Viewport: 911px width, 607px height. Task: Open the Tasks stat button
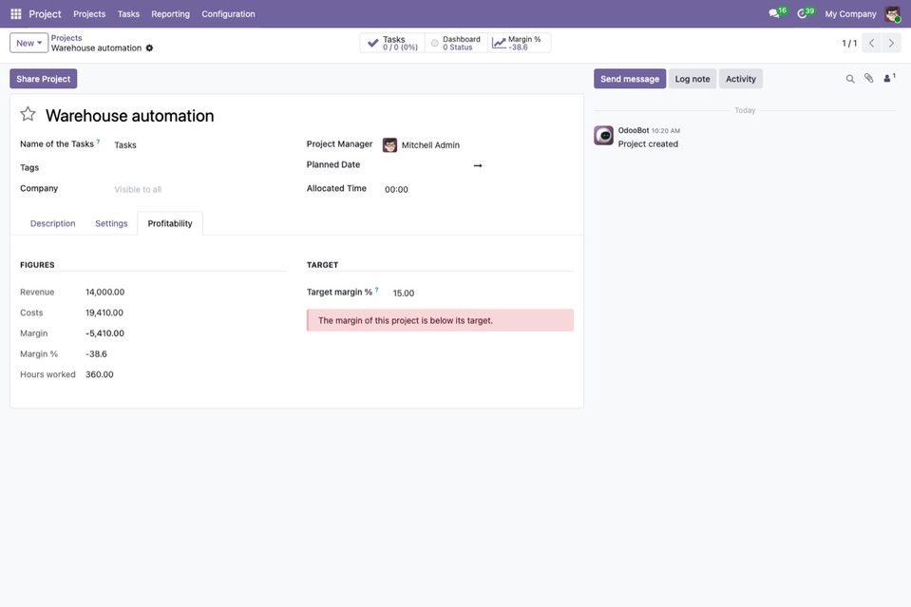pos(392,43)
